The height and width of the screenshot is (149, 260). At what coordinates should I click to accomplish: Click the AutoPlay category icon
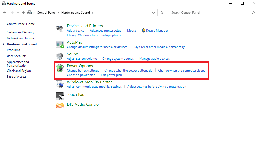coord(60,45)
